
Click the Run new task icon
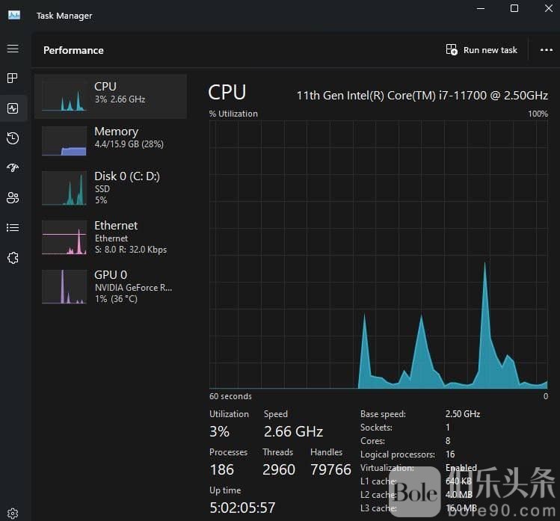coord(452,49)
